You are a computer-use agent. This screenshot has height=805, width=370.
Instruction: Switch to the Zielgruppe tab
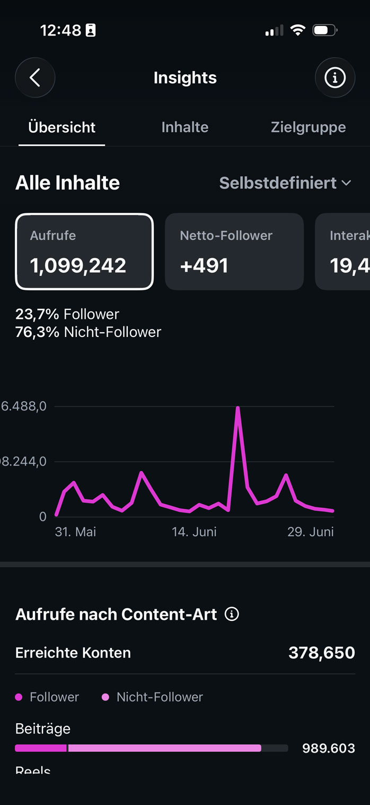pos(308,127)
